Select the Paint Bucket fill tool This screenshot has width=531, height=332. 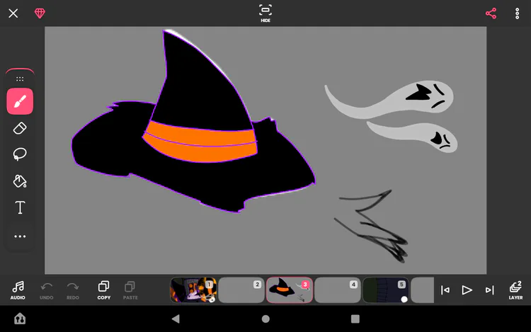pos(20,181)
